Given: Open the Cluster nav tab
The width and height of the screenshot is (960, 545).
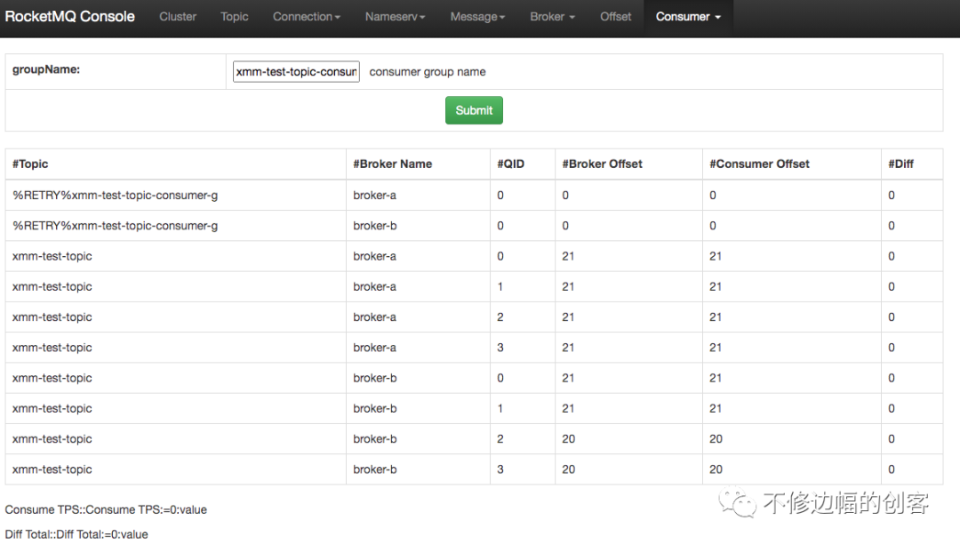Looking at the screenshot, I should [x=178, y=16].
